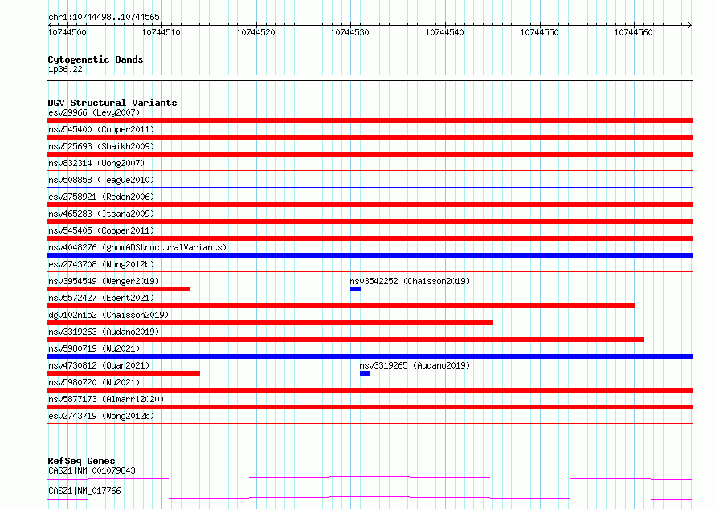The width and height of the screenshot is (715, 509).
Task: Click the short red bar under nsv3954549
Action: tap(119, 289)
